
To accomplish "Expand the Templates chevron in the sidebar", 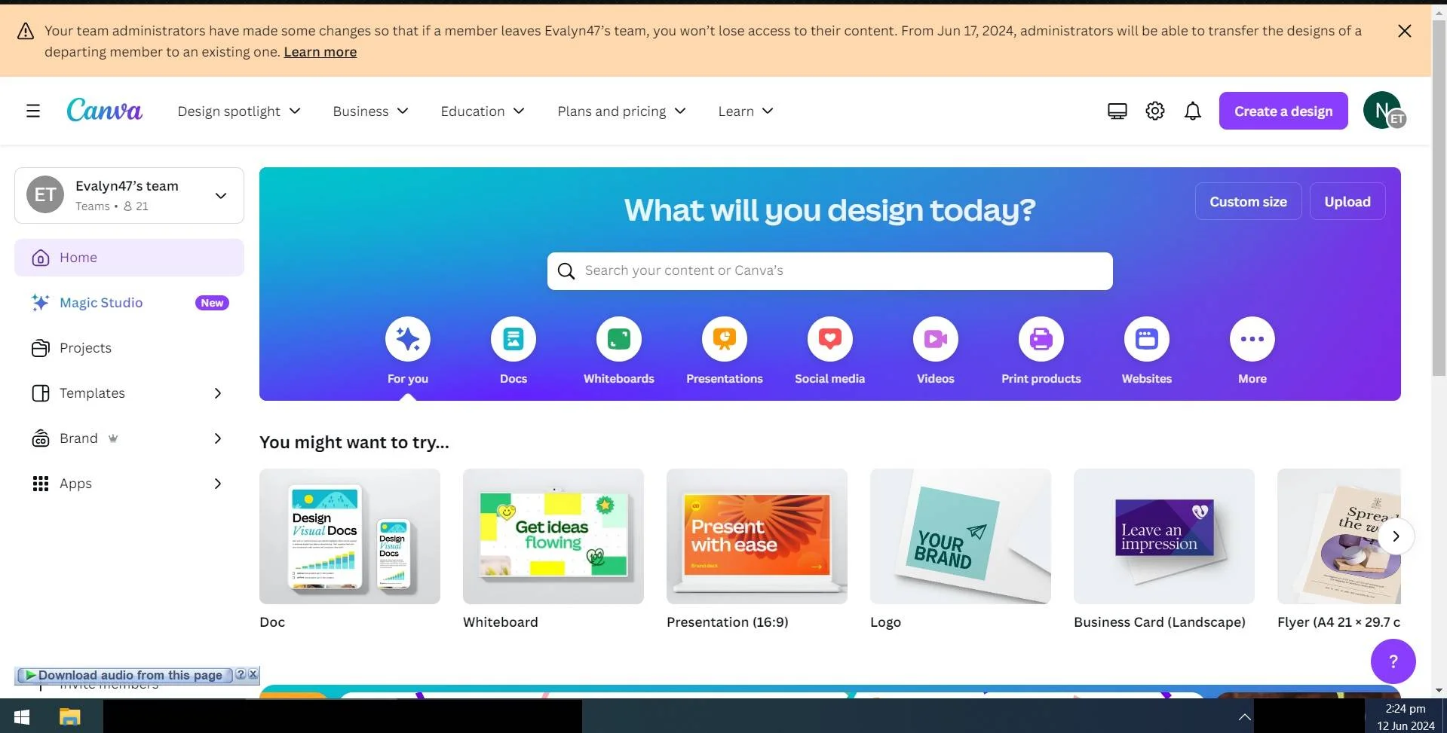I will point(218,393).
